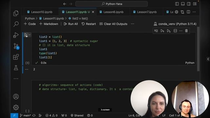Go forward with the navigation arrow
210x118 pixels.
click(71, 4)
